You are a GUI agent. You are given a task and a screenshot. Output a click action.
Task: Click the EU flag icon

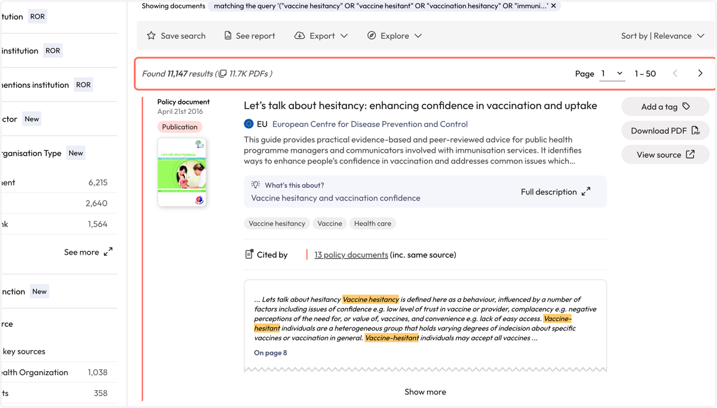coord(249,124)
